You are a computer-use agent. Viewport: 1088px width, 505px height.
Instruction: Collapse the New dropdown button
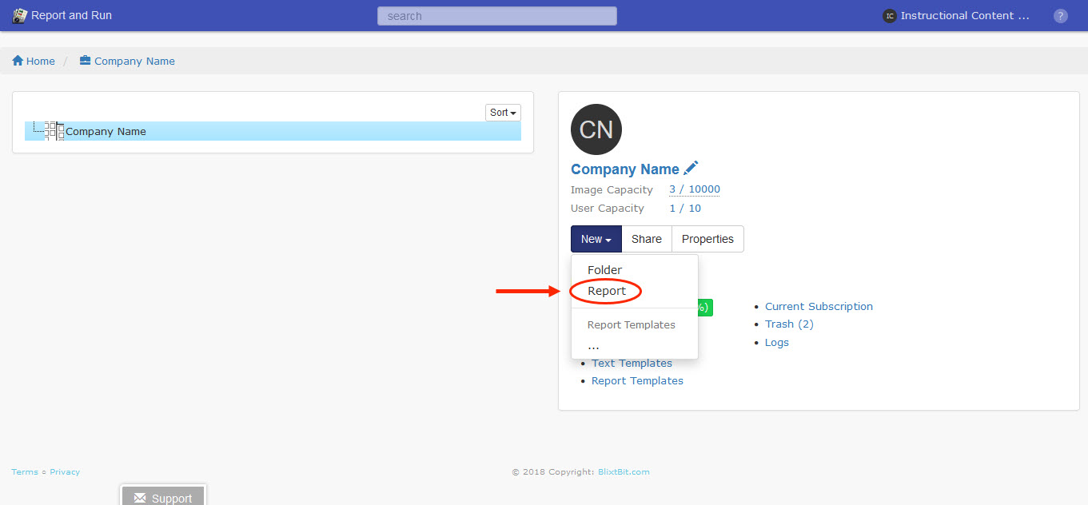click(x=596, y=239)
